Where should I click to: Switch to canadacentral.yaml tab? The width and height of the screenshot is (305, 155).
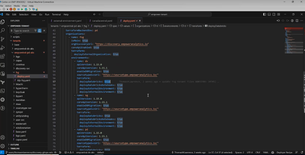[x=102, y=21]
